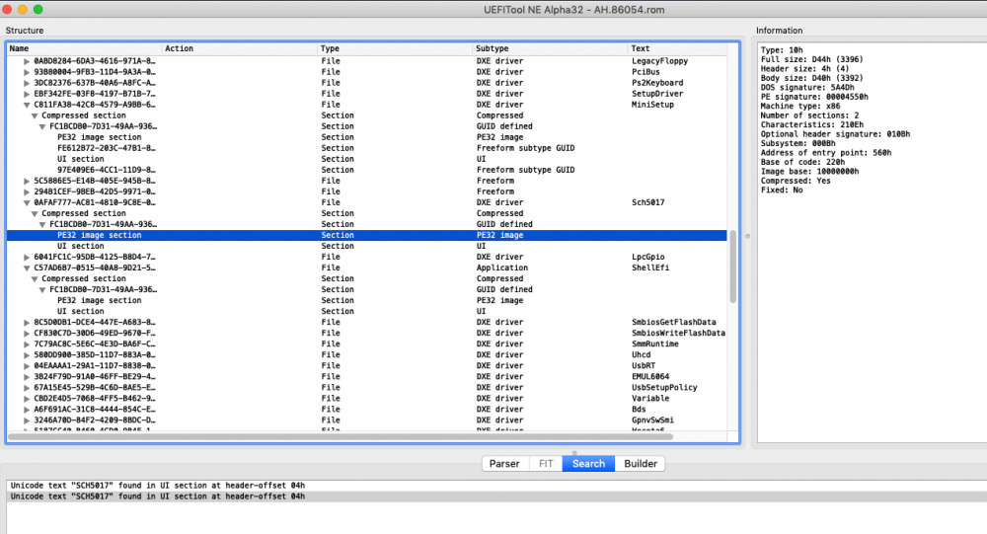Expand the Ps2Keyboard 3DC82376 file node

(x=27, y=83)
